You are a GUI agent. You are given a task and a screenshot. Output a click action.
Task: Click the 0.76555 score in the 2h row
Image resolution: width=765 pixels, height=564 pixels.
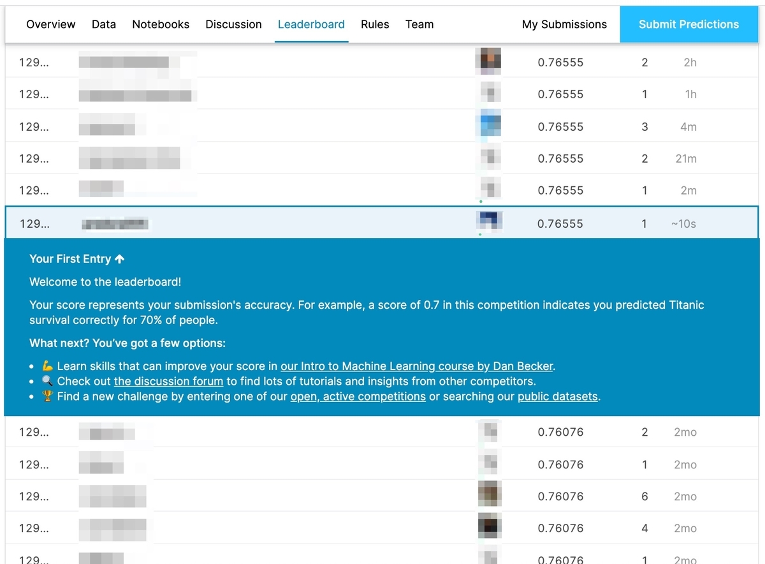(560, 63)
